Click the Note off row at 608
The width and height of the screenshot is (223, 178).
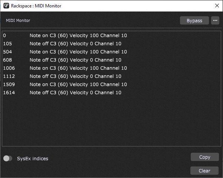[x=75, y=60]
